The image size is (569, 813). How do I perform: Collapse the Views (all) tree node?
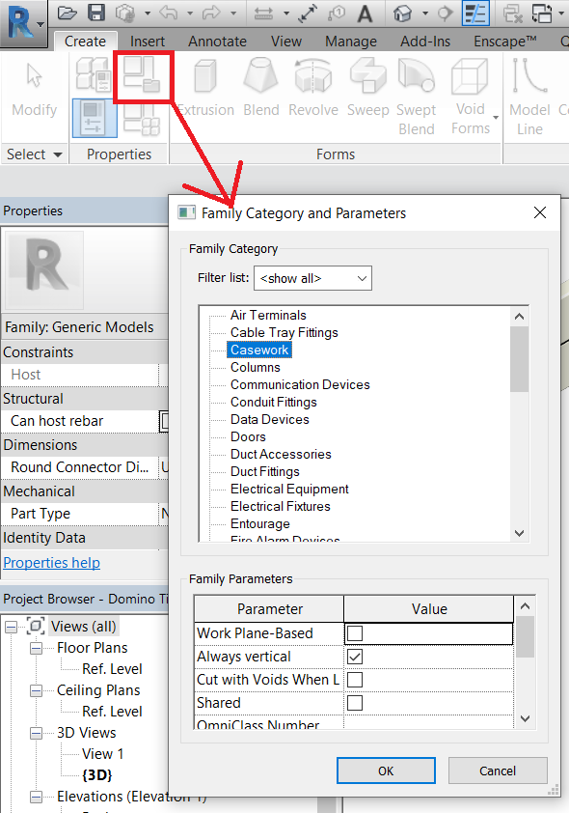[11, 627]
